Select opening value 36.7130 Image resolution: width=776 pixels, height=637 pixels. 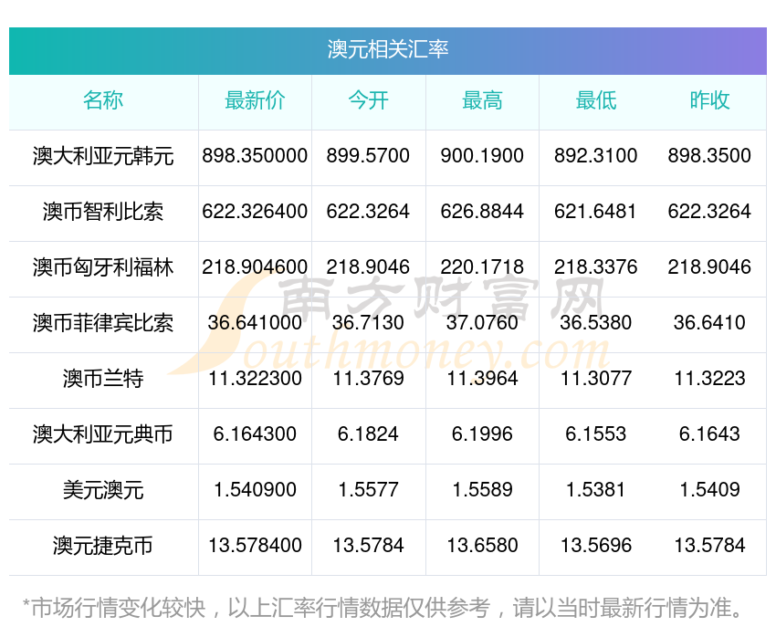(x=368, y=323)
